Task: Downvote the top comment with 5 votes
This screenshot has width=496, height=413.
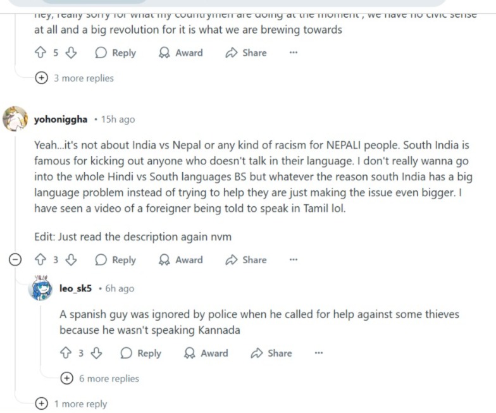Action: pyautogui.click(x=71, y=53)
